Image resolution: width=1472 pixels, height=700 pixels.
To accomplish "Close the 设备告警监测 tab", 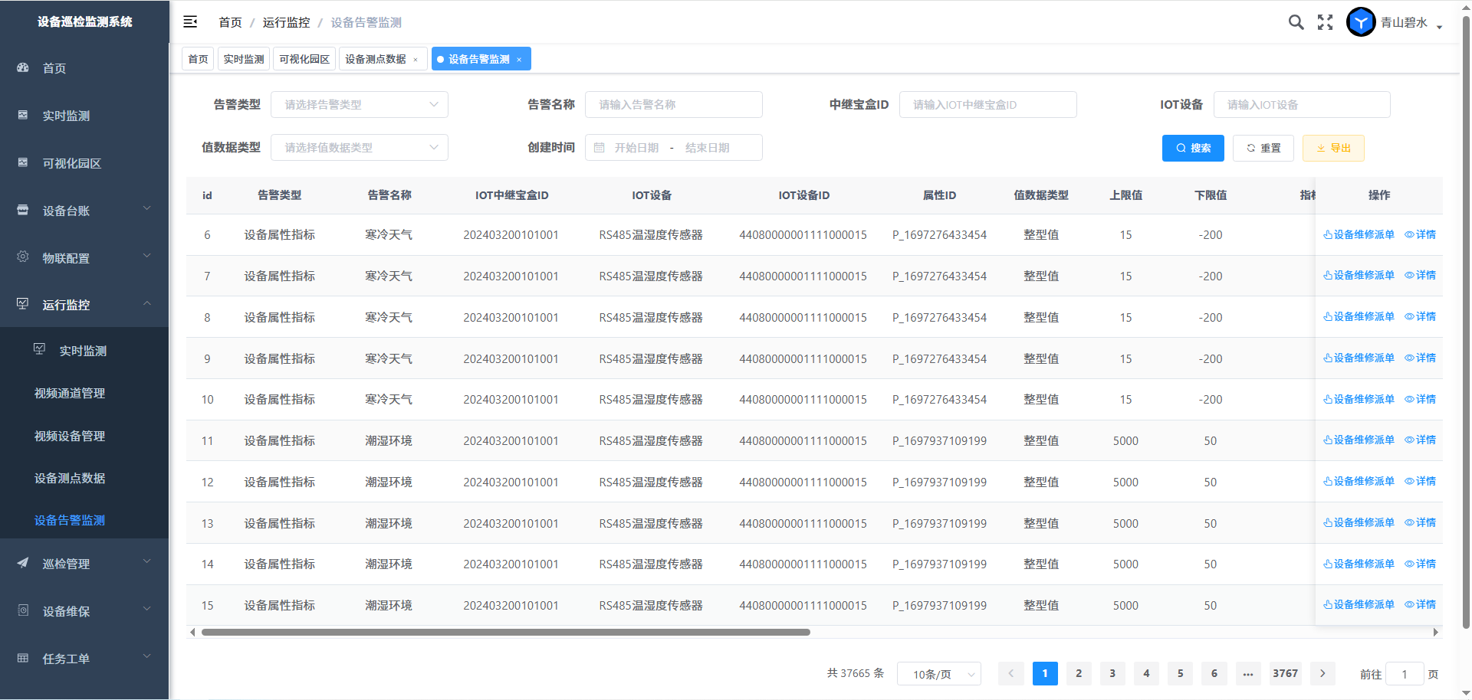I will point(519,60).
